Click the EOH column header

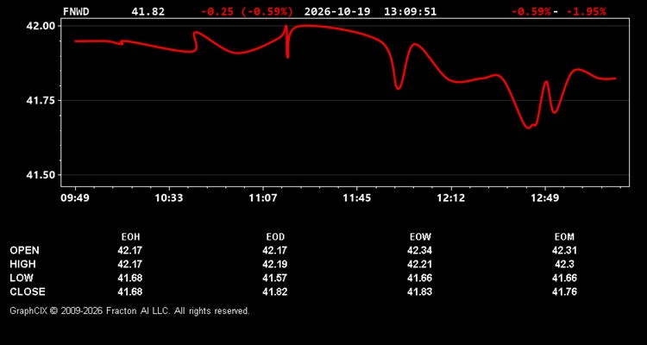click(130, 237)
